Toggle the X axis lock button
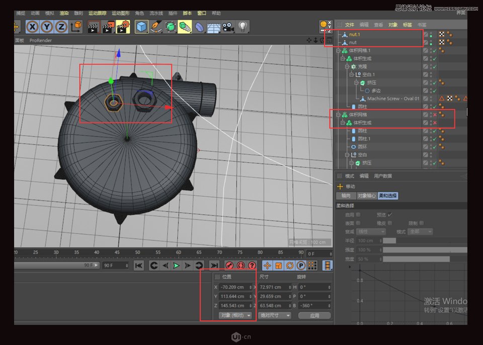 [x=32, y=26]
